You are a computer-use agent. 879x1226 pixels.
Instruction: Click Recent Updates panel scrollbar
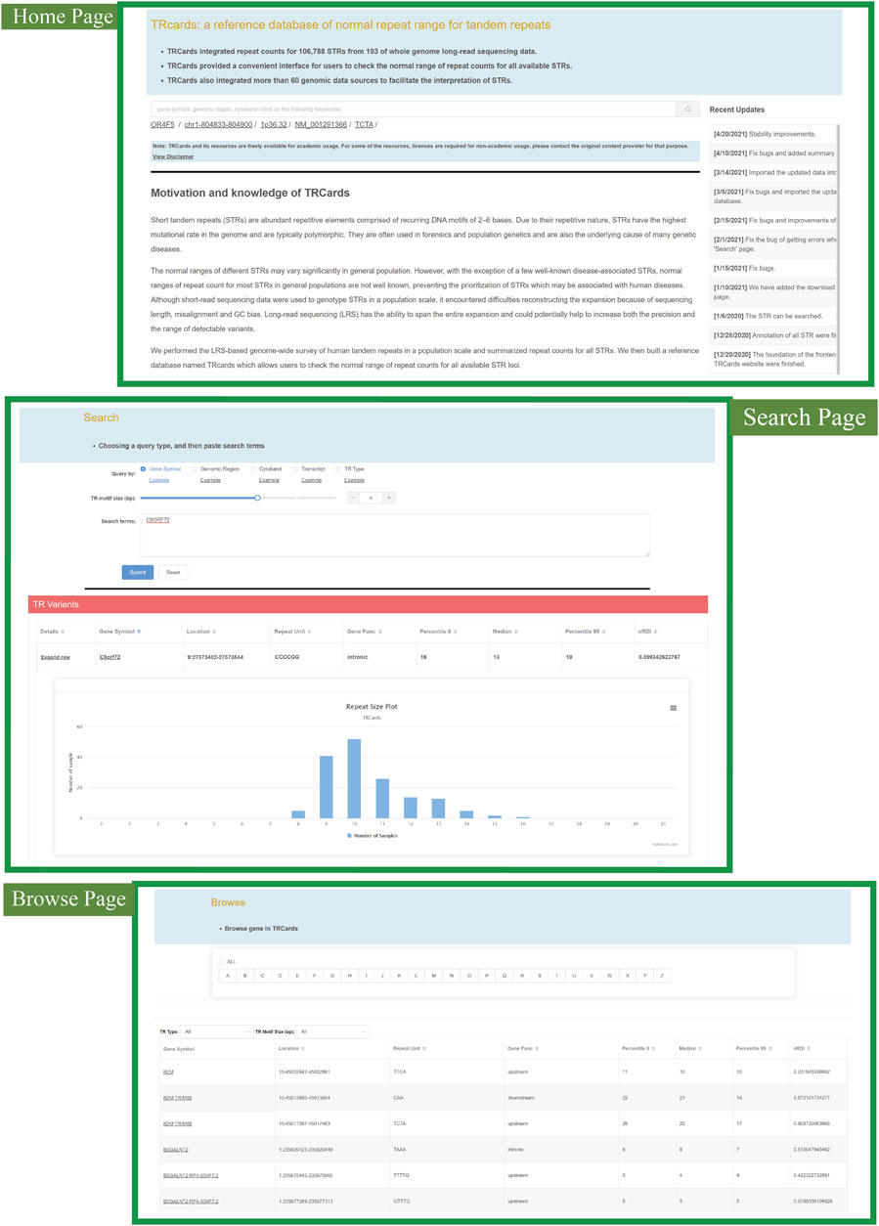click(x=838, y=247)
